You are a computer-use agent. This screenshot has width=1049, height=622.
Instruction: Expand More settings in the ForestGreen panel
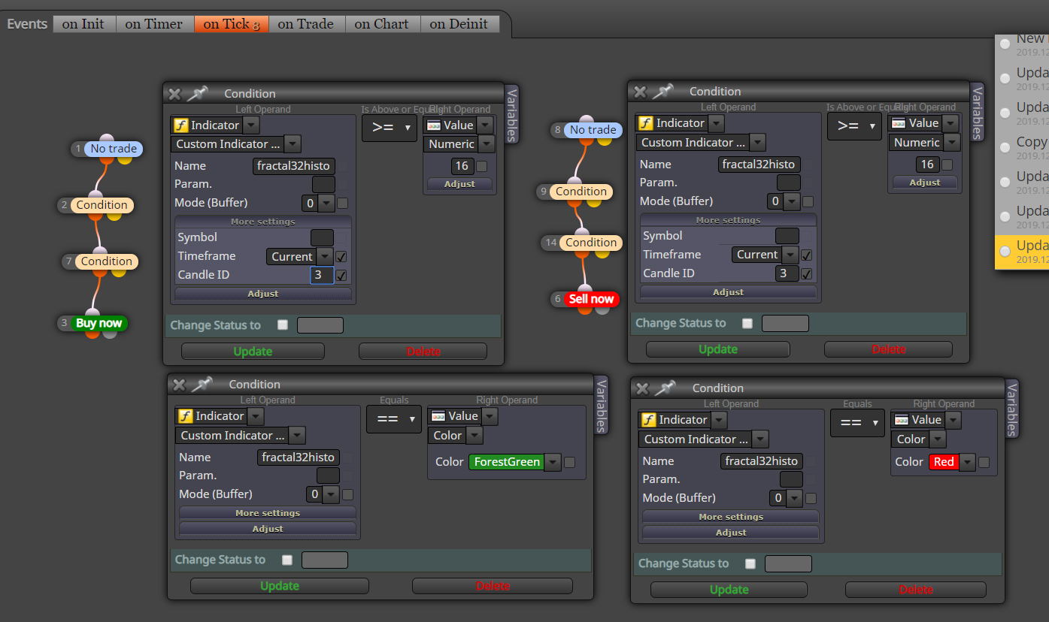point(268,513)
